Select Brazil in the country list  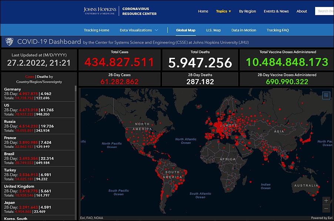(x=38, y=158)
